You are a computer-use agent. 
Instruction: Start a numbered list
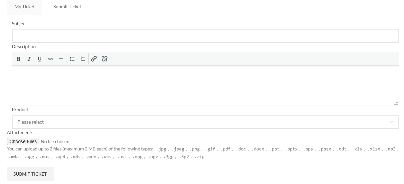83,59
